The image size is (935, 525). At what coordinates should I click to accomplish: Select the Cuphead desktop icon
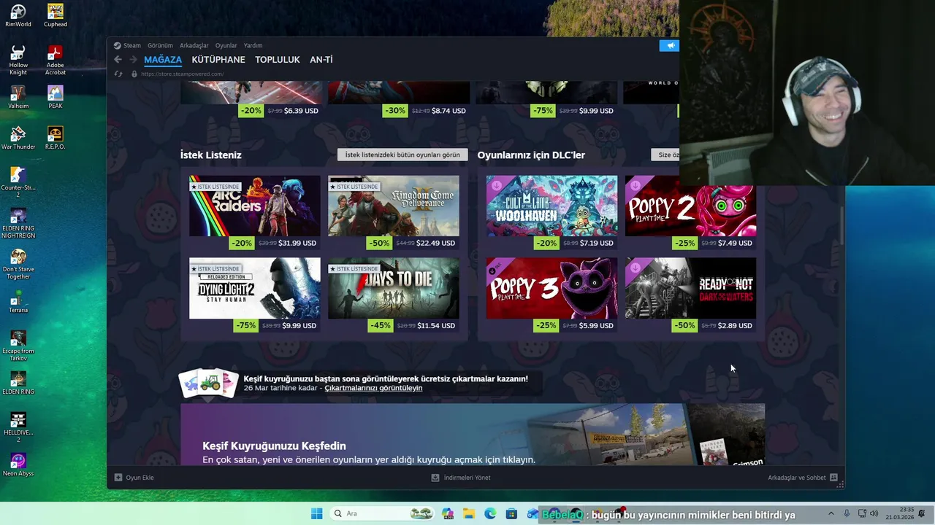click(x=56, y=15)
